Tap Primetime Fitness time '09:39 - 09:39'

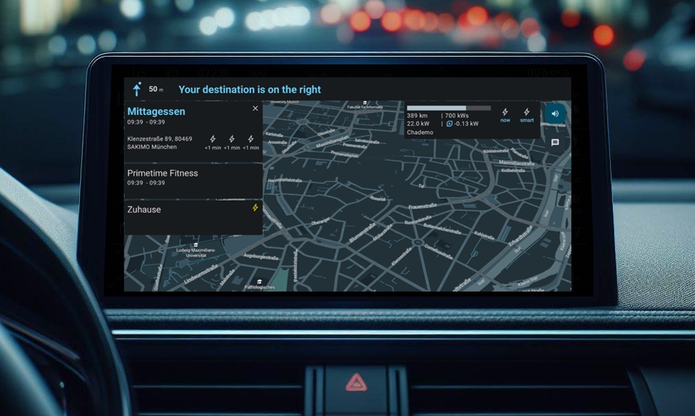coord(146,183)
